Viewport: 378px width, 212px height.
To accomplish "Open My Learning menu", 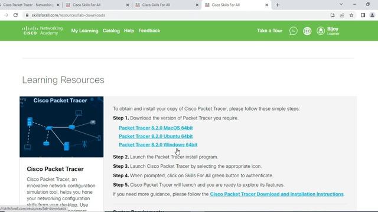I will point(84,31).
